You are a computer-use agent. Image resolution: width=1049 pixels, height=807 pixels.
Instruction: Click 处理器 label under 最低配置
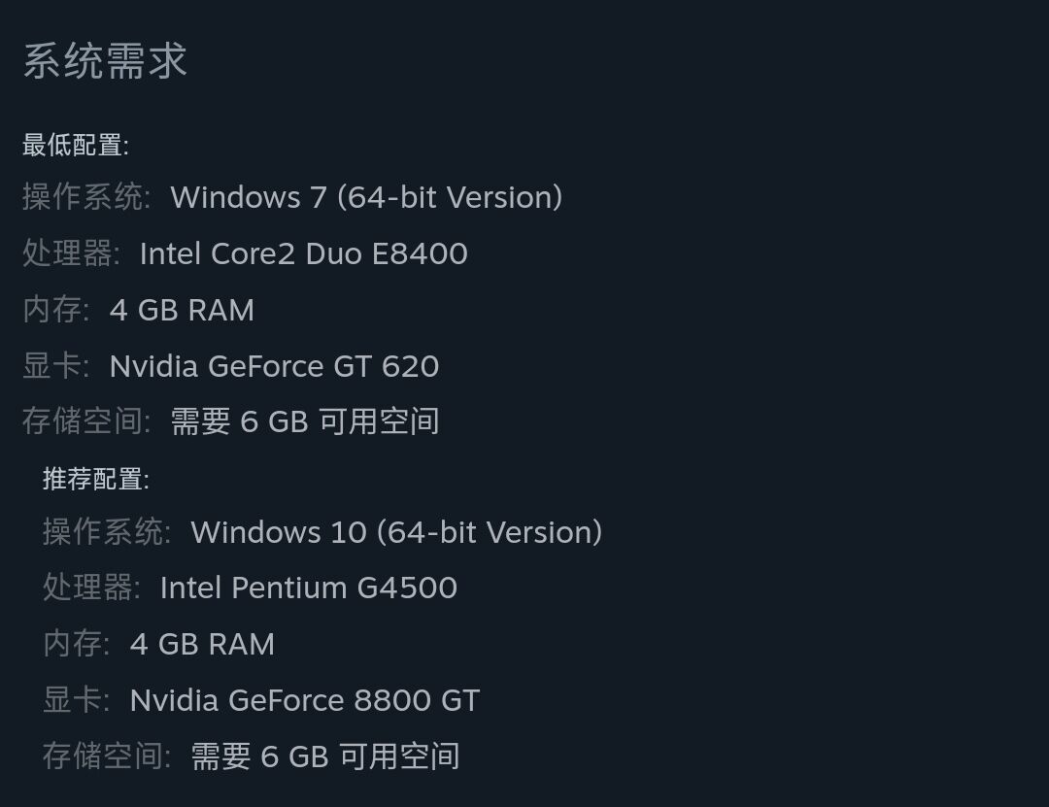71,253
